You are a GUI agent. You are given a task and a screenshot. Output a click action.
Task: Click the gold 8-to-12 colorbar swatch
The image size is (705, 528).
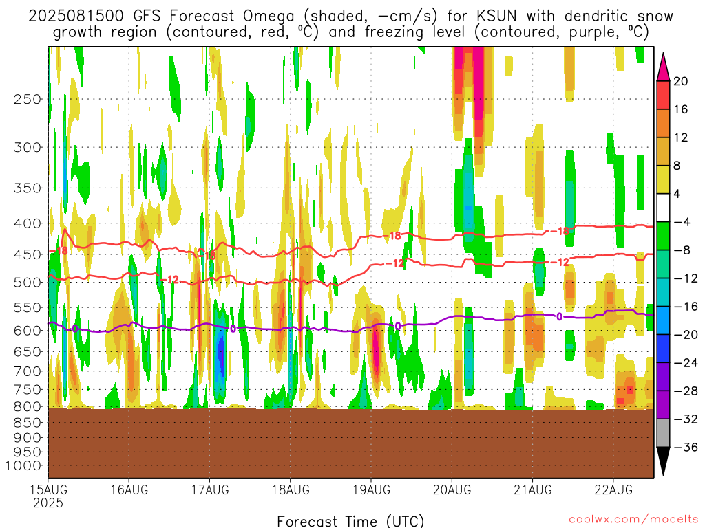[663, 151]
